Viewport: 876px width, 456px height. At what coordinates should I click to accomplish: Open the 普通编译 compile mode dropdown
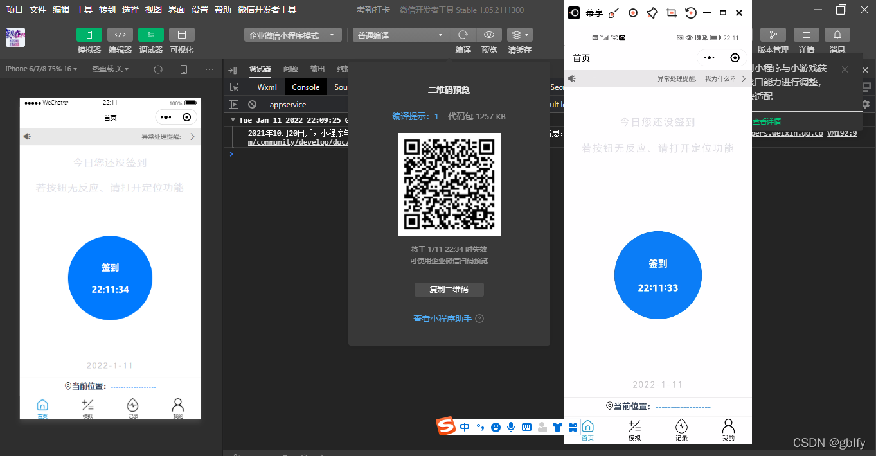pos(400,35)
